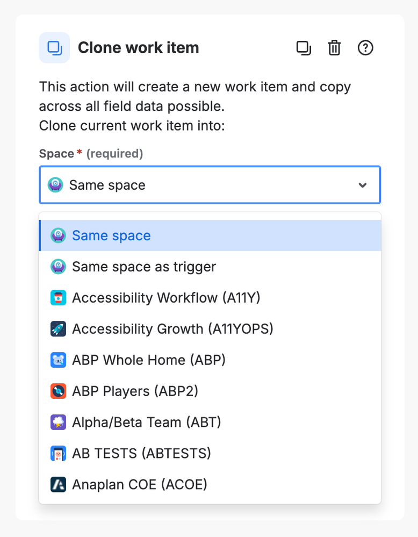Click alien avatar beside Same space as trigger
418x537 pixels.
[x=58, y=267]
